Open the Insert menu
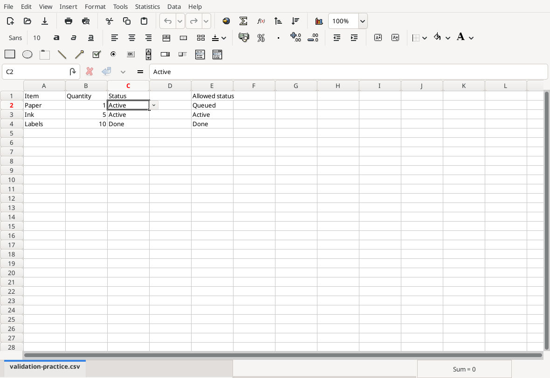 coord(68,7)
